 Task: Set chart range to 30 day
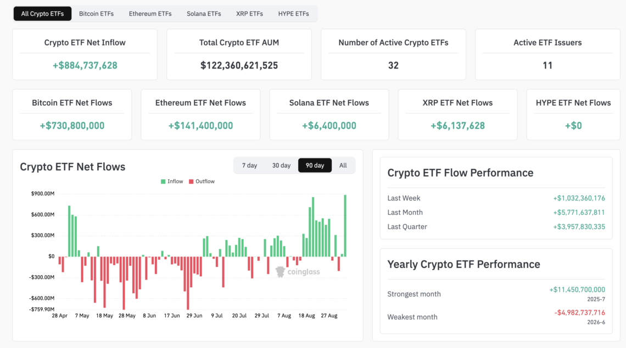[x=282, y=166]
